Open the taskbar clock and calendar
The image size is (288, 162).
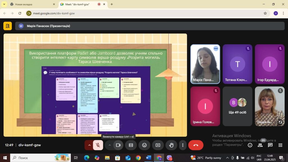(x=270, y=158)
